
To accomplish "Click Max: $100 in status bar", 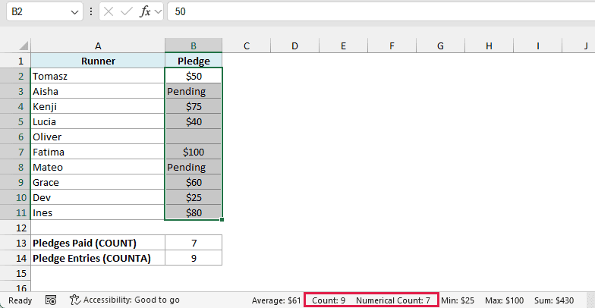I will tap(504, 300).
